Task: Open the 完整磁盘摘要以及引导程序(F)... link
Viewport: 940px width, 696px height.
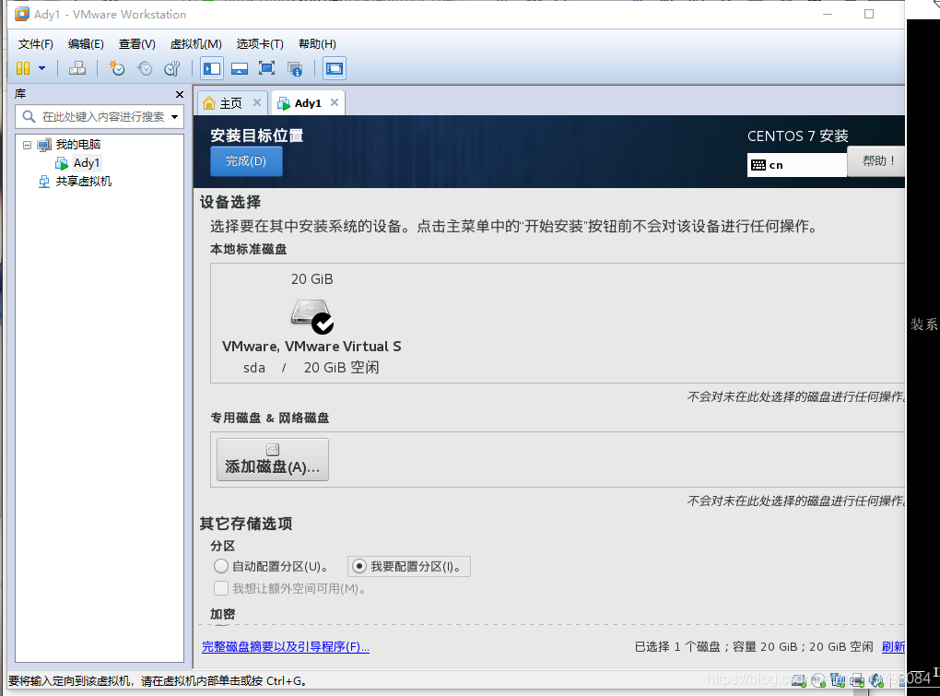Action: (x=286, y=646)
